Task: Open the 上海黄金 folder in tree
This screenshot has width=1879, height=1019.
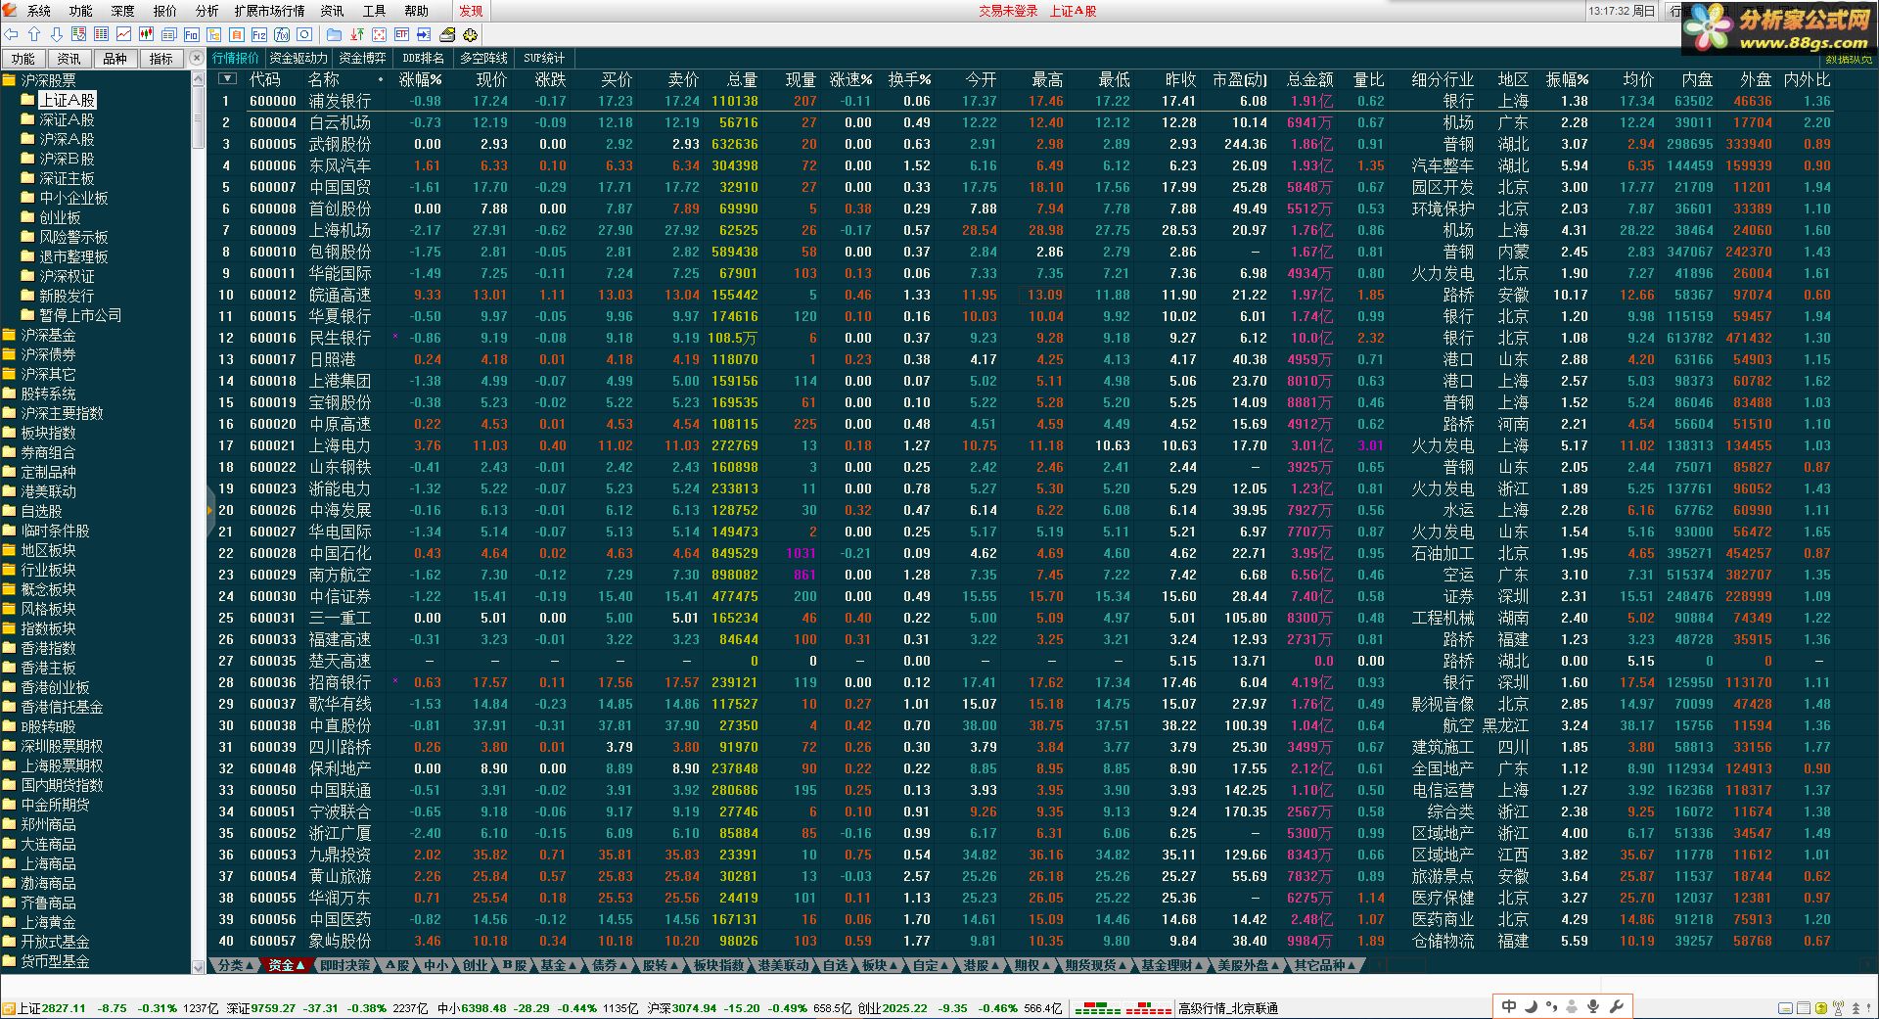Action: [x=48, y=922]
